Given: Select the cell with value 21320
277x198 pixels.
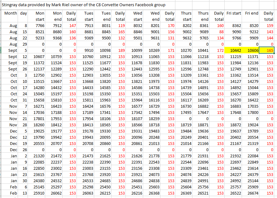Looking at the screenshot, I should (x=39, y=156).
